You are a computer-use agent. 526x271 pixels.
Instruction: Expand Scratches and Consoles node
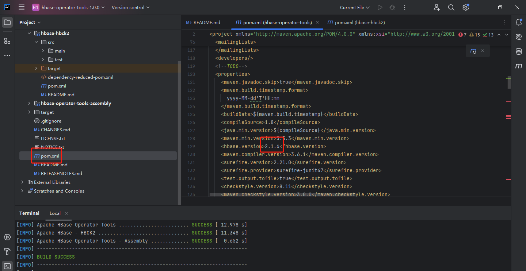click(22, 191)
